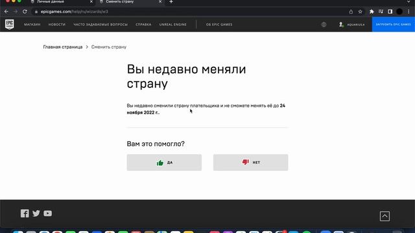Click the ЗАГРУЗИТЬ EPIC GAMES button
The image size is (415, 233).
(x=394, y=25)
